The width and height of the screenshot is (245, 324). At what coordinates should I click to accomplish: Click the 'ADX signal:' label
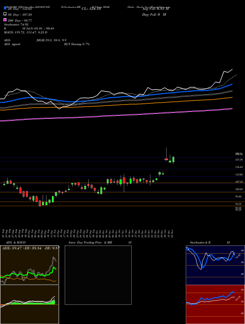[x=12, y=44]
